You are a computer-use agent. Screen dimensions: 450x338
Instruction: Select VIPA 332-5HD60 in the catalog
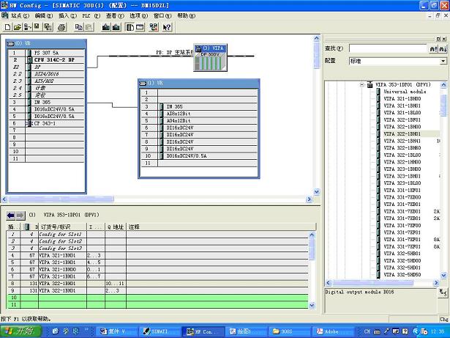click(x=402, y=275)
